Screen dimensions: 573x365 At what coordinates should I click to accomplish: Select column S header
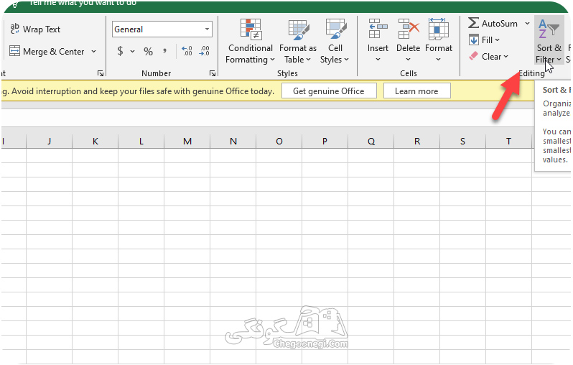[x=463, y=142]
